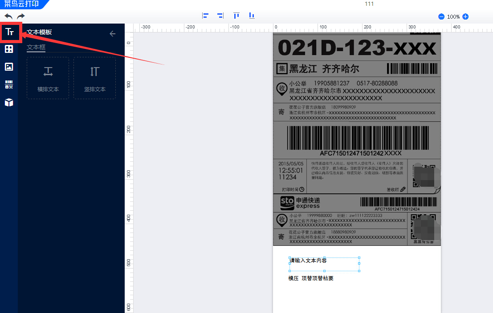The height and width of the screenshot is (313, 493).
Task: Click the 100% zoom level value
Action: [x=453, y=16]
